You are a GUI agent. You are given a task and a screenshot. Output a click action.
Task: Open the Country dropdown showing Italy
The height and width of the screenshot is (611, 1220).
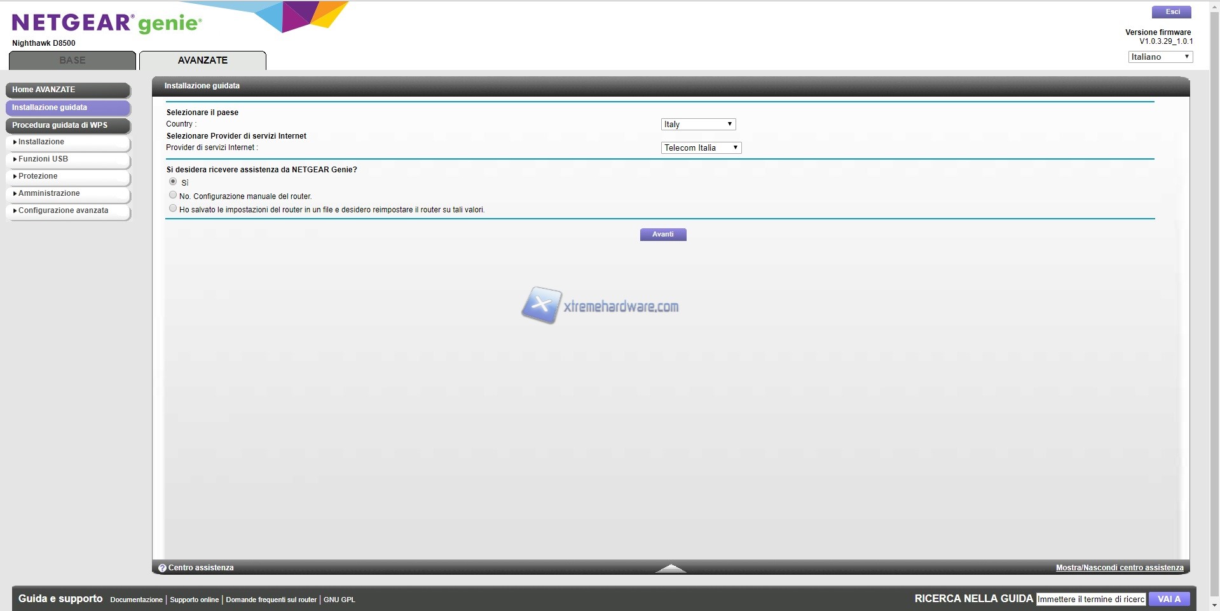(x=698, y=124)
